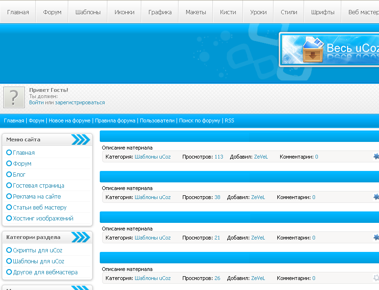The width and height of the screenshot is (379, 290).
Task: Click the blue rating star on third entry
Action: click(x=376, y=237)
